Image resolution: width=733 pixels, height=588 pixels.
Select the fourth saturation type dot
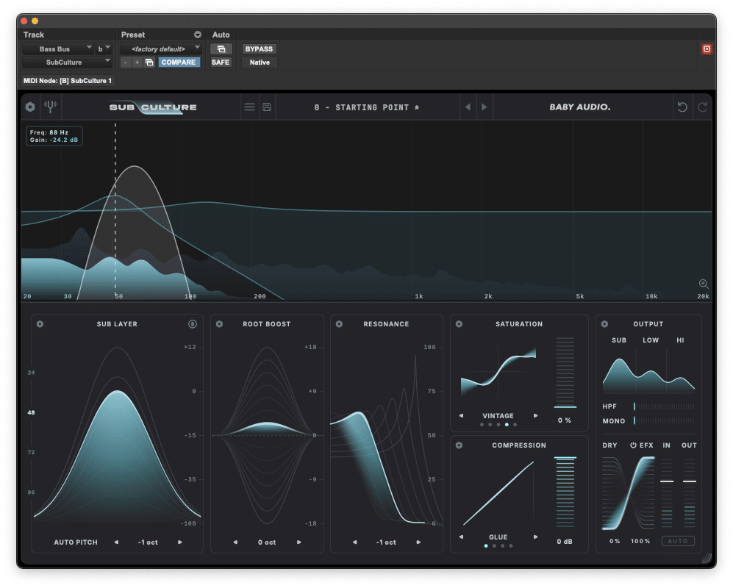(507, 424)
